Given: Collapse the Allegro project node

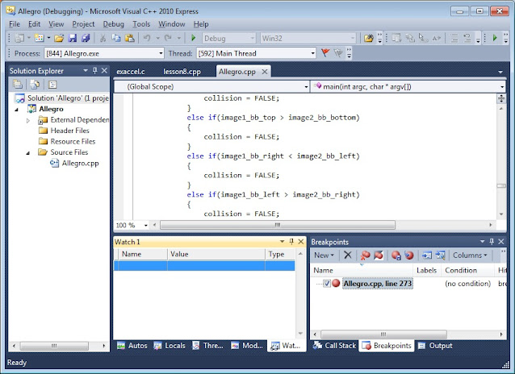Looking at the screenshot, I should click(x=16, y=110).
